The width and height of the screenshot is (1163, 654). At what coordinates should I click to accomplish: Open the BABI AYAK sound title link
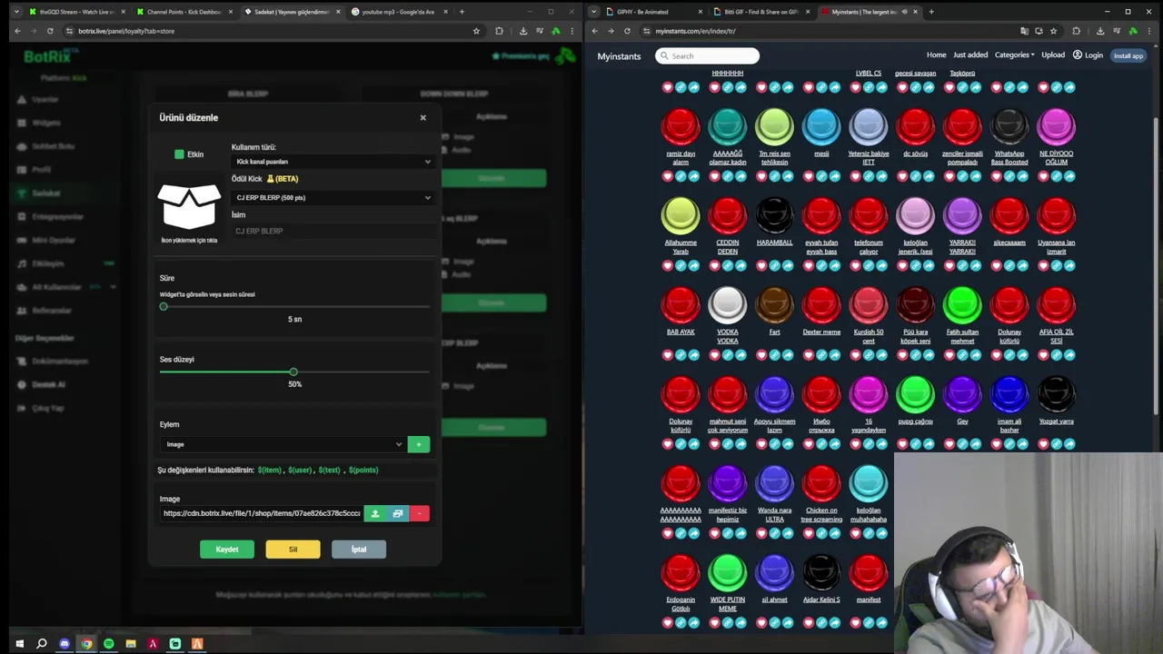pos(681,332)
